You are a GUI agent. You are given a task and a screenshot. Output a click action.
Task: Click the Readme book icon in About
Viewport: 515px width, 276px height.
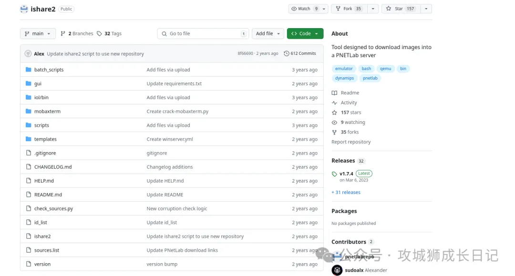tap(334, 93)
